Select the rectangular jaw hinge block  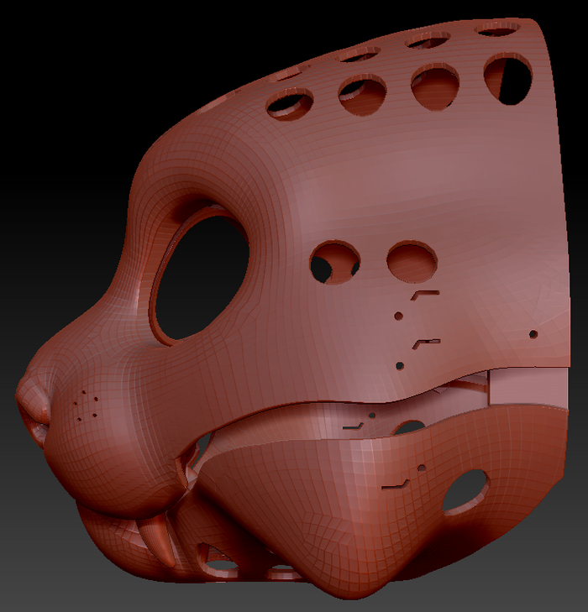528,387
